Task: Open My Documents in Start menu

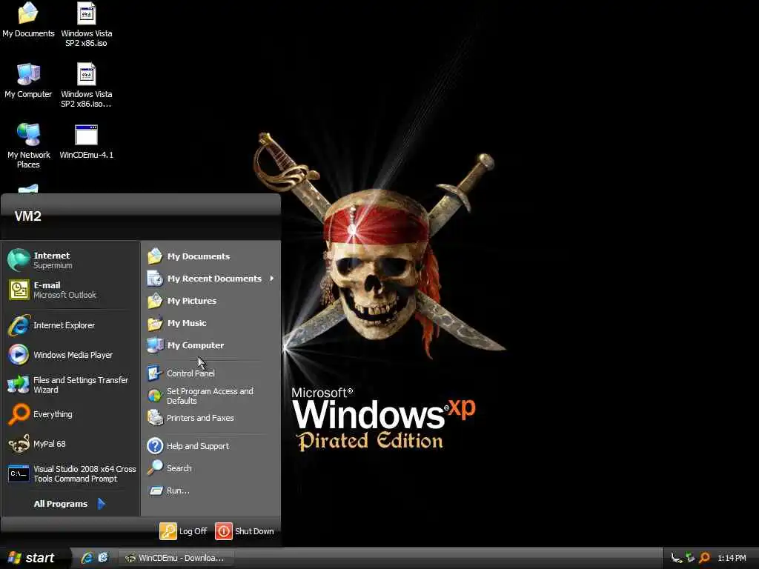Action: point(211,256)
